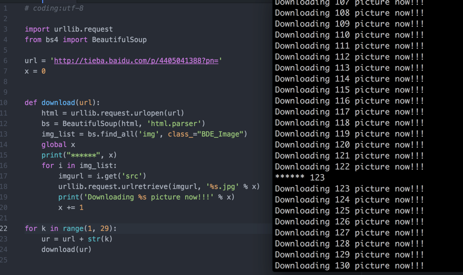Viewport: 463px width, 275px height.
Task: Click 'for i in img_list:' line
Action: coord(79,165)
